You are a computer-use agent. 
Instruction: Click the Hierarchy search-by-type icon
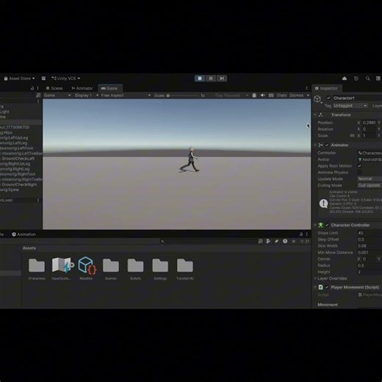click(38, 95)
